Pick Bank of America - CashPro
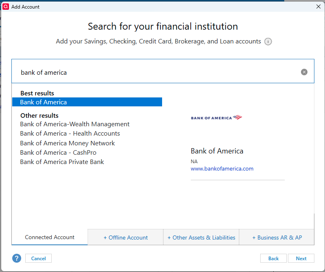The height and width of the screenshot is (272, 325). tap(58, 153)
